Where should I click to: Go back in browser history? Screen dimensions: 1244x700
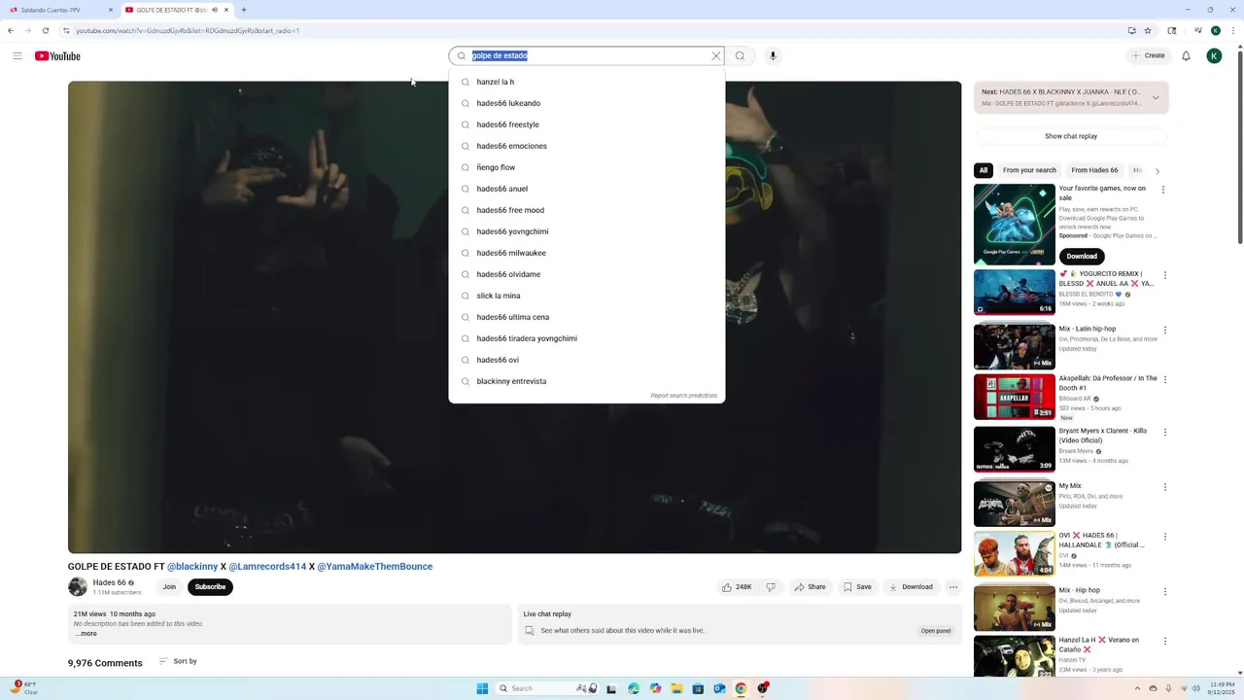click(x=11, y=30)
